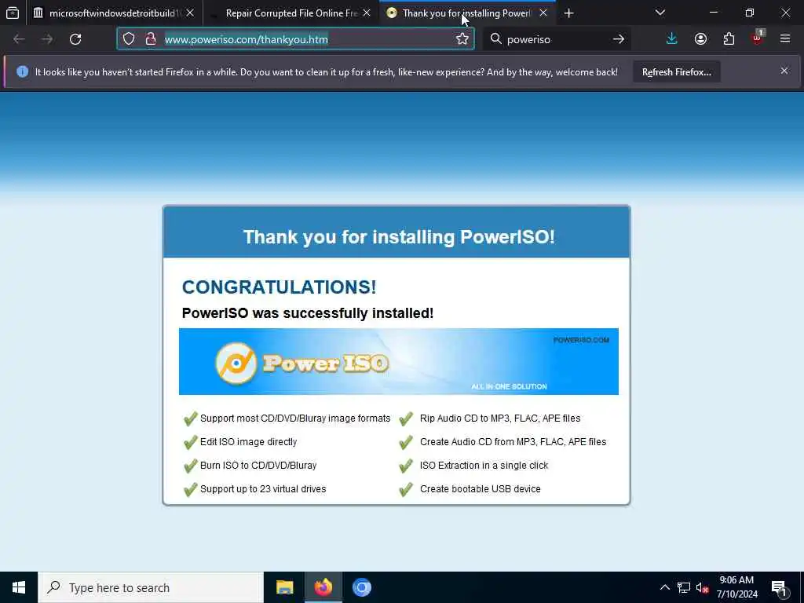Switch to the Repair Corrupted File Online tab
The image size is (804, 603).
coord(291,13)
